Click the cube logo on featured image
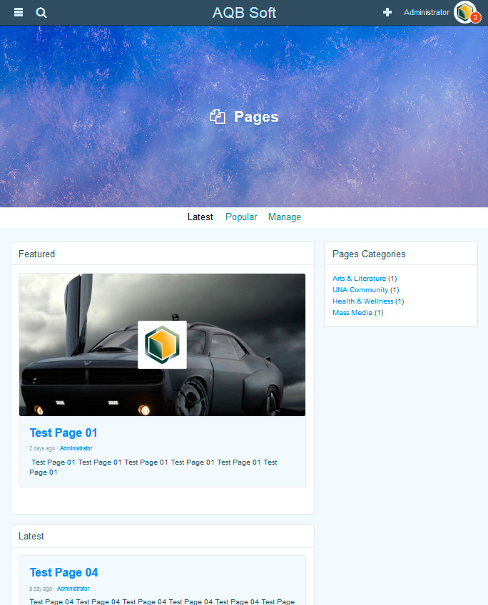Screen dimensions: 488x605 click(x=162, y=345)
